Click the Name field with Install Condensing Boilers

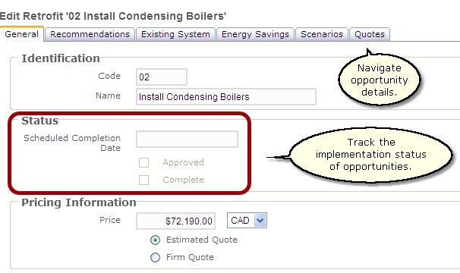226,96
